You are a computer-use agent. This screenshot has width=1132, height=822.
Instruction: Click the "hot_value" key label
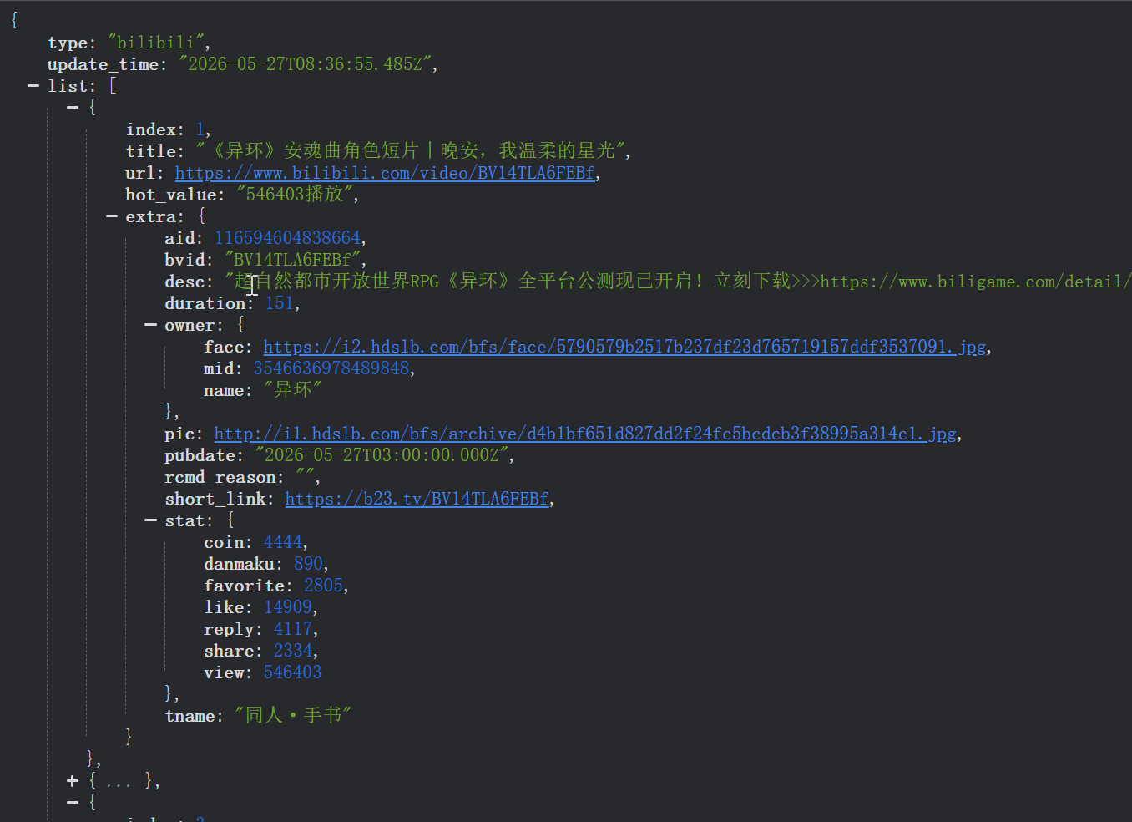[171, 195]
